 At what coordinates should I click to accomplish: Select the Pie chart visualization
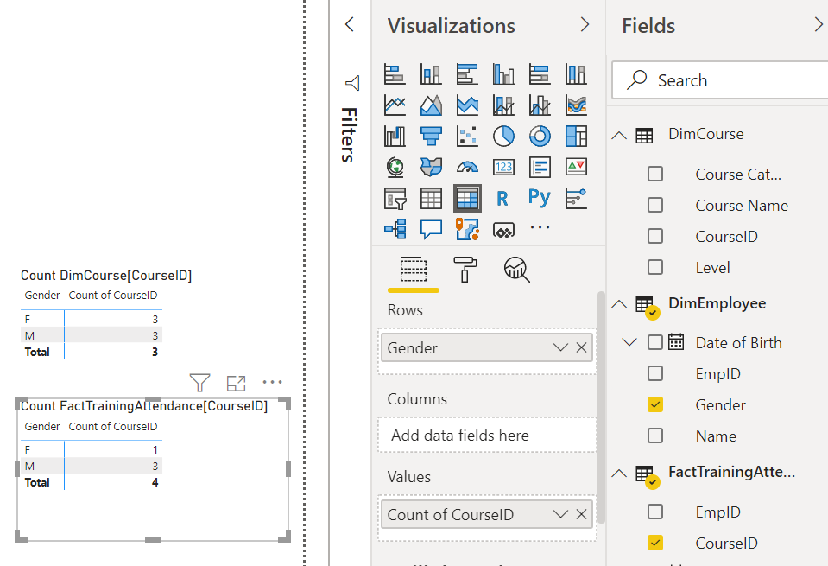pos(503,136)
